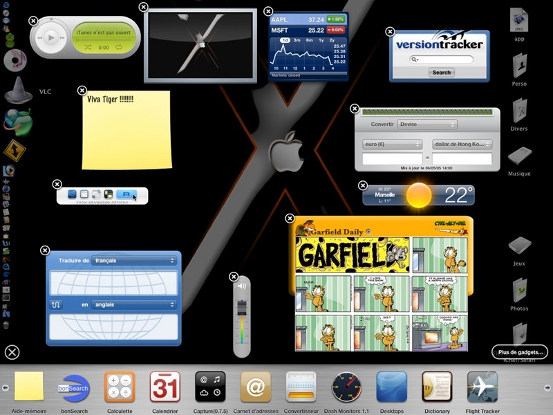Click the Viva Tiger sticky note
Image resolution: width=553 pixels, height=415 pixels.
coord(126,130)
